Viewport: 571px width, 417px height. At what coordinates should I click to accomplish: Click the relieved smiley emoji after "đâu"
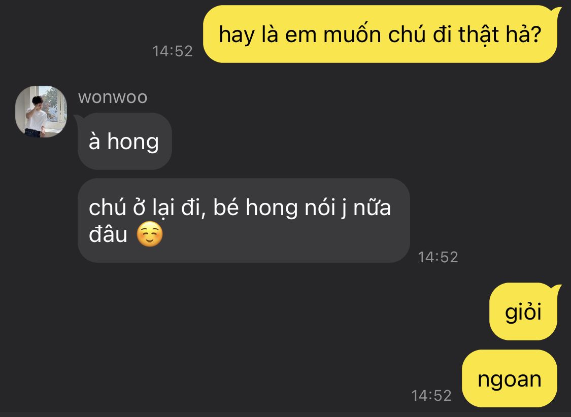pos(150,234)
